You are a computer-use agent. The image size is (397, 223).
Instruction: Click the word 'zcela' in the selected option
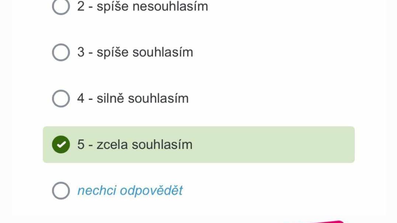click(x=112, y=144)
